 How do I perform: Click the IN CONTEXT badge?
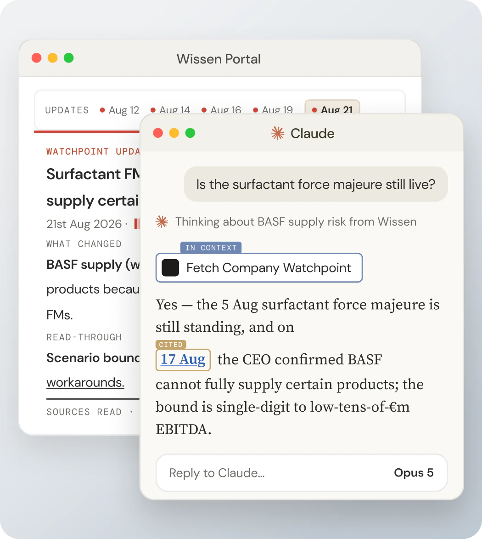211,248
